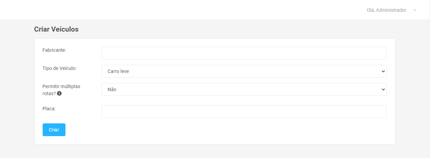Expand the Permitir múltiplas rotas dropdown

click(244, 89)
